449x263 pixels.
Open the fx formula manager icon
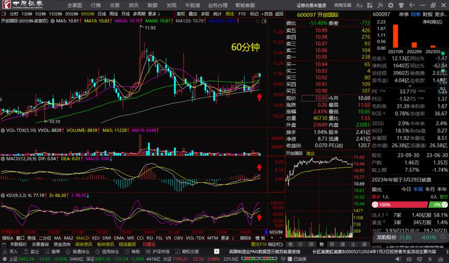(380, 5)
